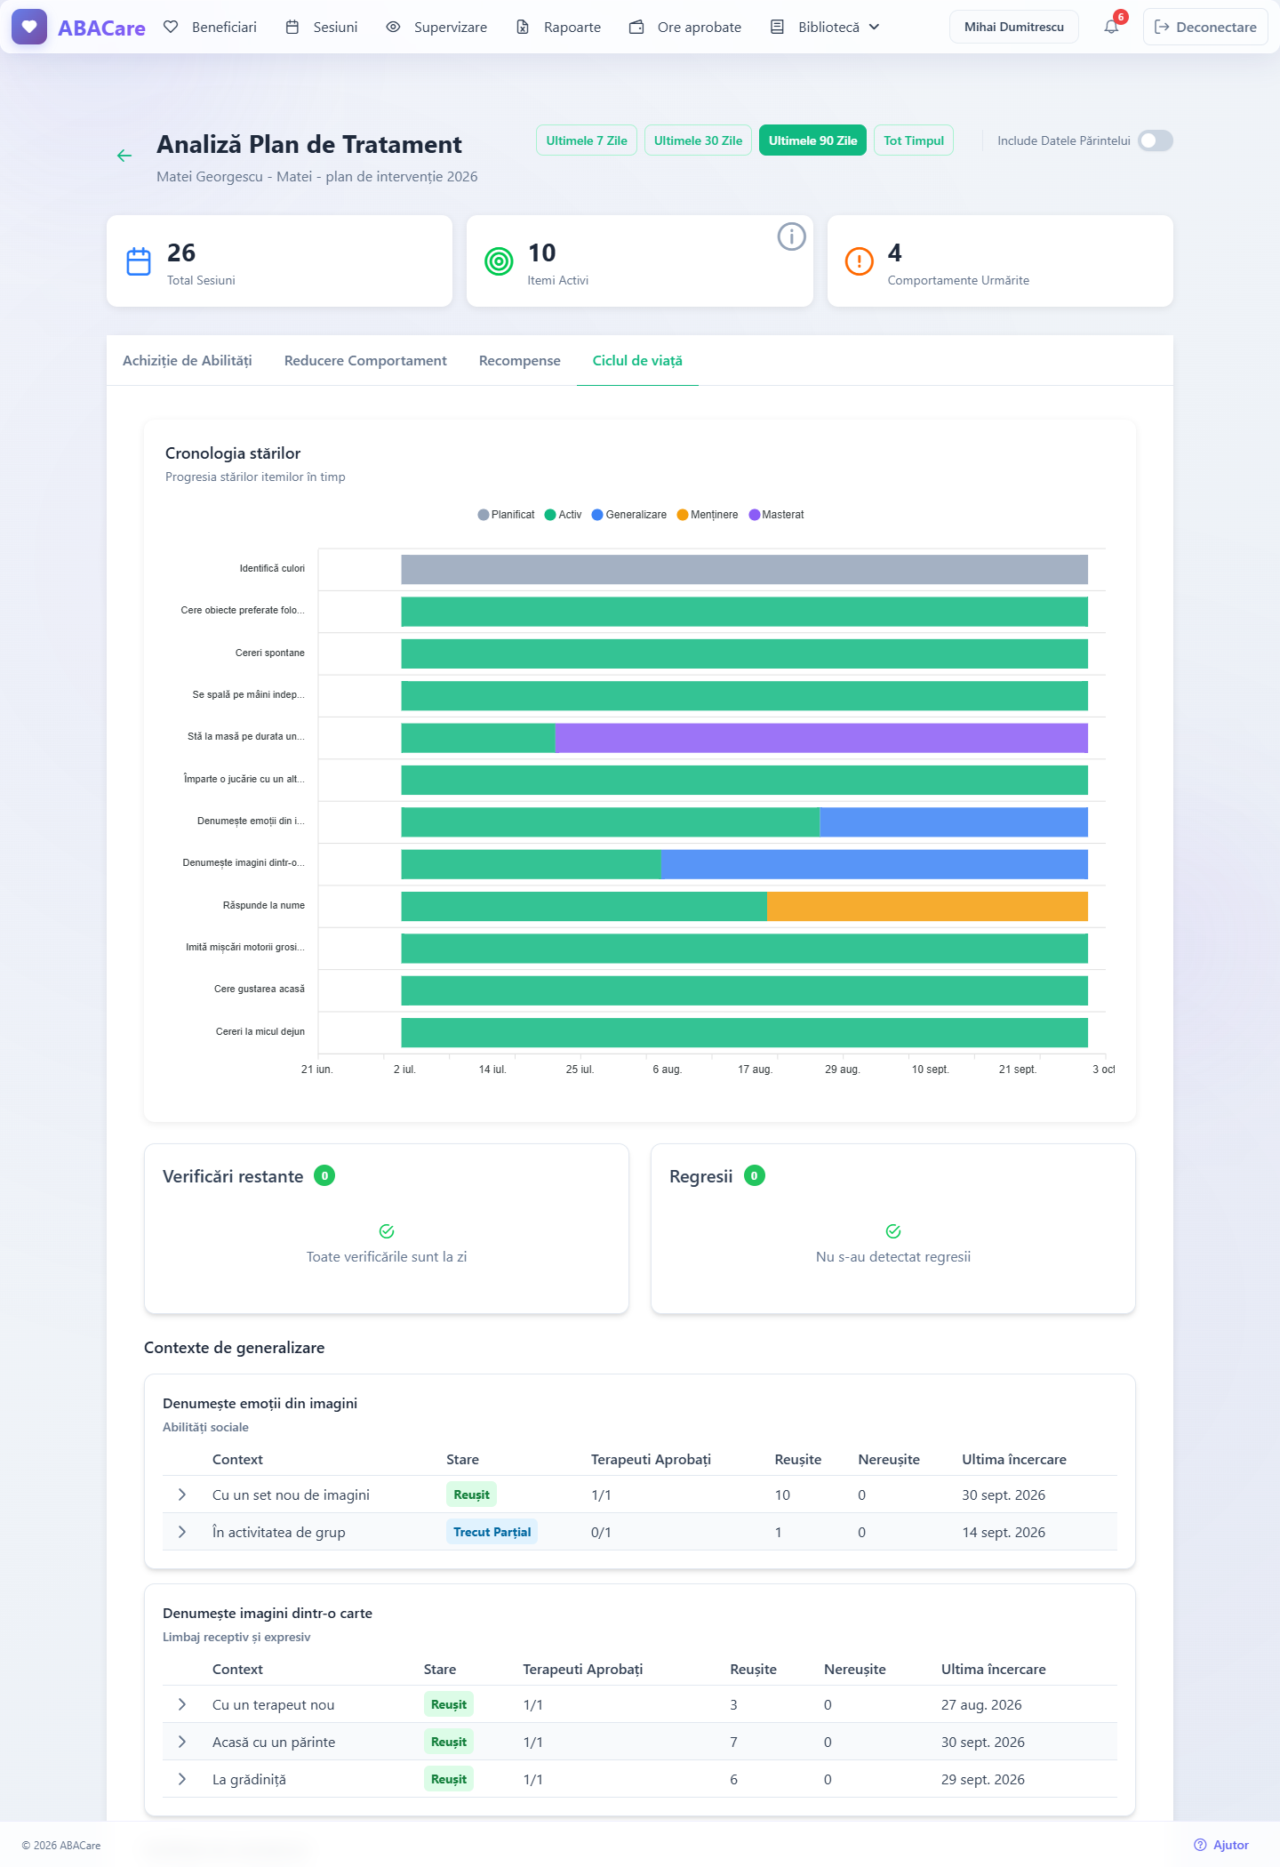This screenshot has height=1867, width=1280.
Task: Toggle Menținere series in chart legend
Action: [x=708, y=515]
